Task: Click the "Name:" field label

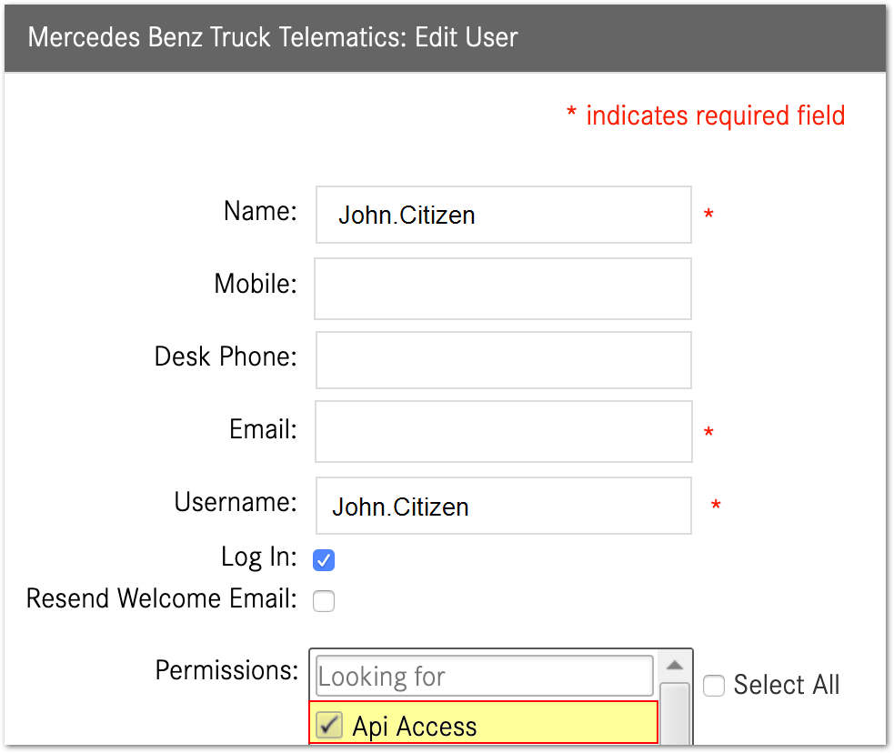Action: tap(260, 212)
